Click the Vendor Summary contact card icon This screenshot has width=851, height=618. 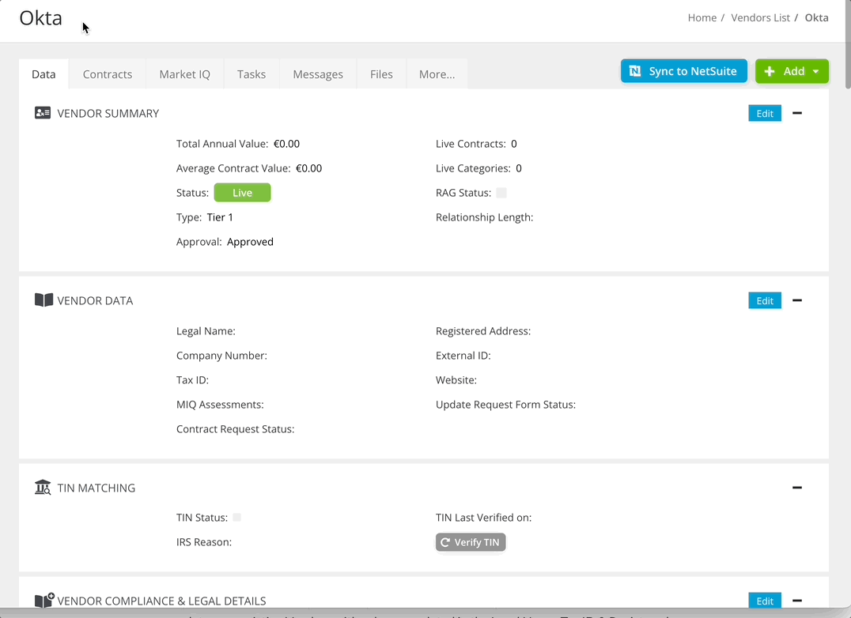click(x=42, y=112)
